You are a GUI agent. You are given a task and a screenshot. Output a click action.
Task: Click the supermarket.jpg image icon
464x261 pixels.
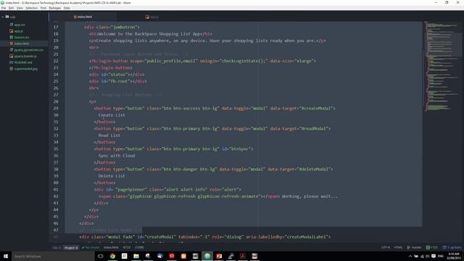12,69
